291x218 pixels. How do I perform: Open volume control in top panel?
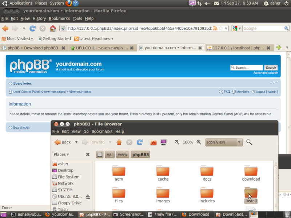pos(207,3)
